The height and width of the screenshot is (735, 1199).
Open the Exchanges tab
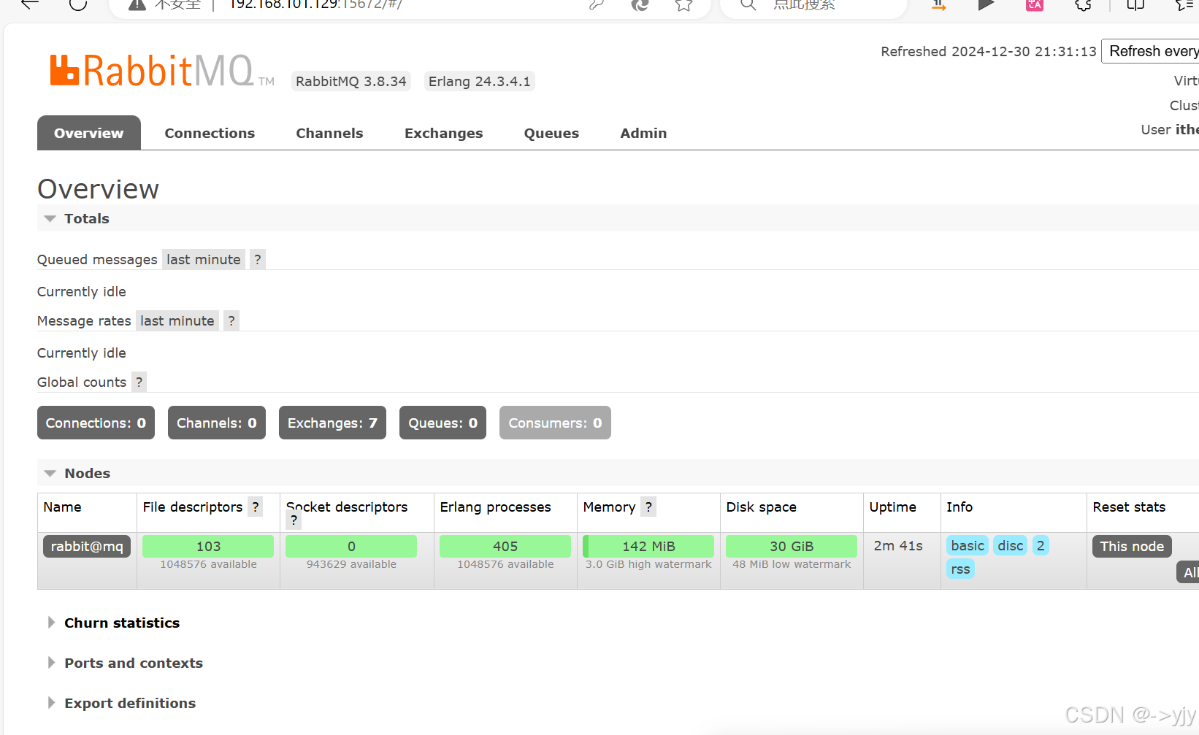[x=444, y=133]
